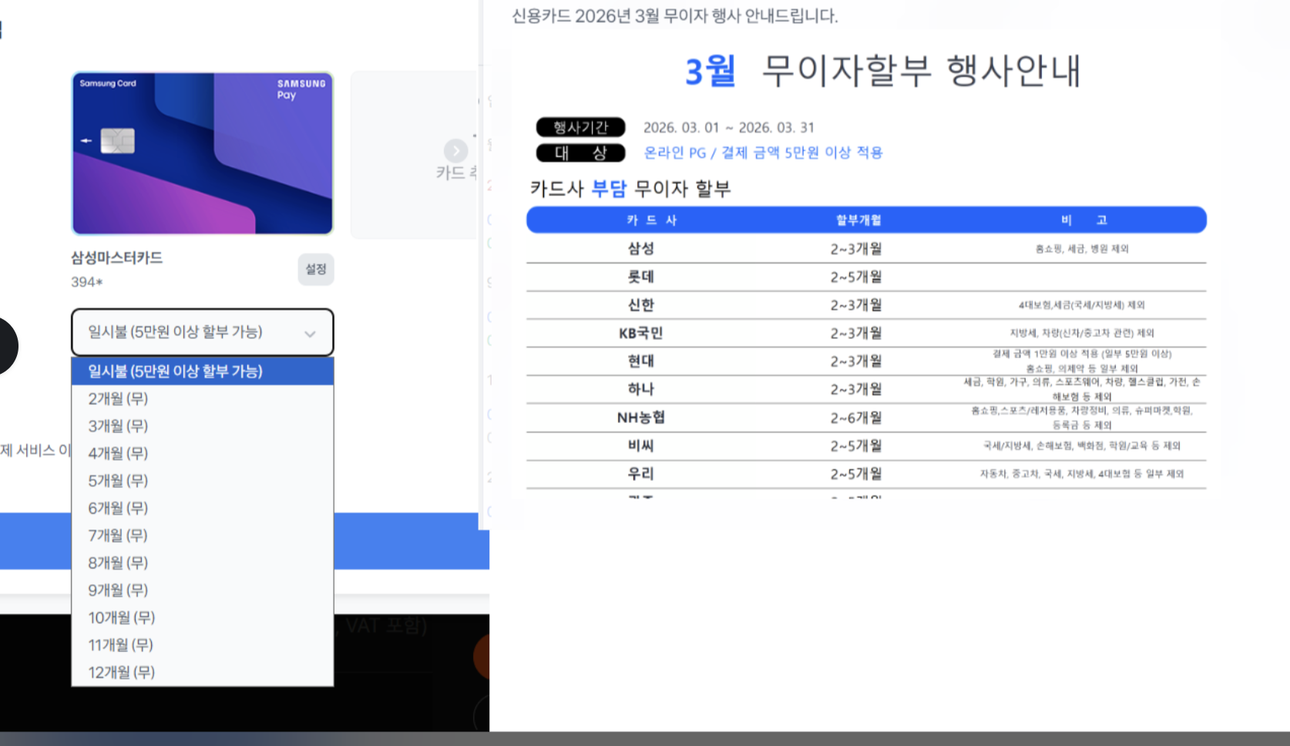Click the 비씨 card company cell

click(x=641, y=445)
